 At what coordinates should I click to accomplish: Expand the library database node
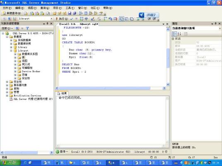11,47
